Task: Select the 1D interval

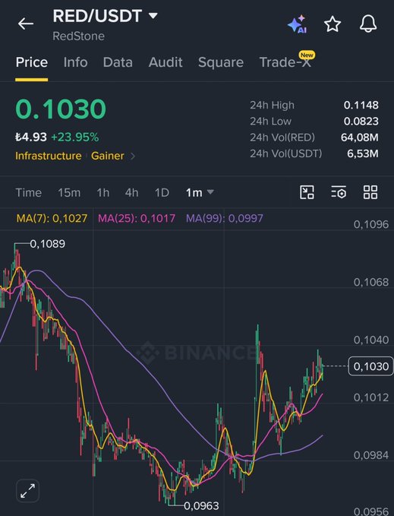Action: point(162,192)
